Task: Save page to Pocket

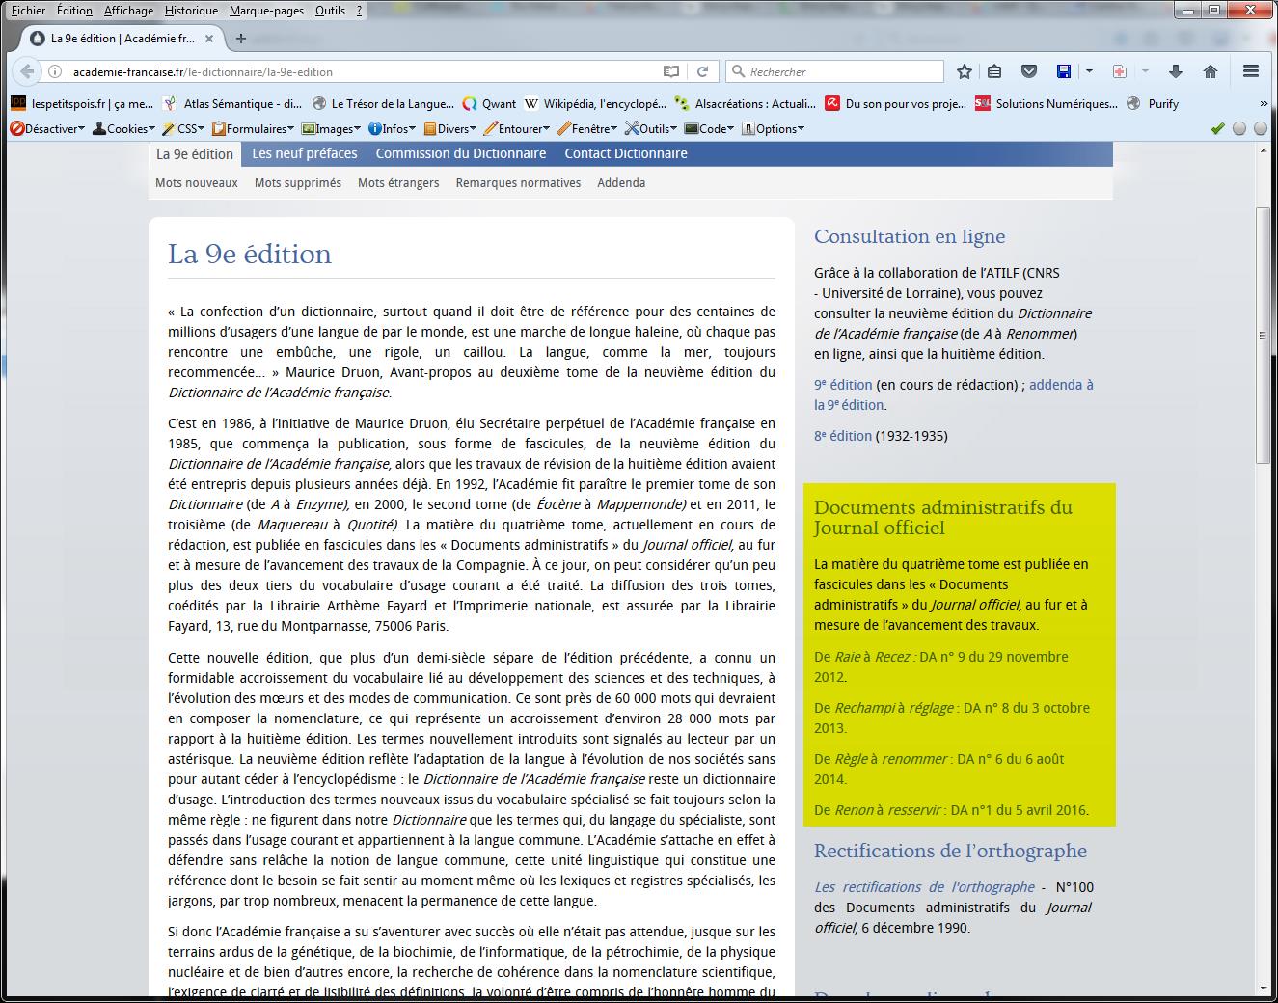Action: (x=1029, y=71)
